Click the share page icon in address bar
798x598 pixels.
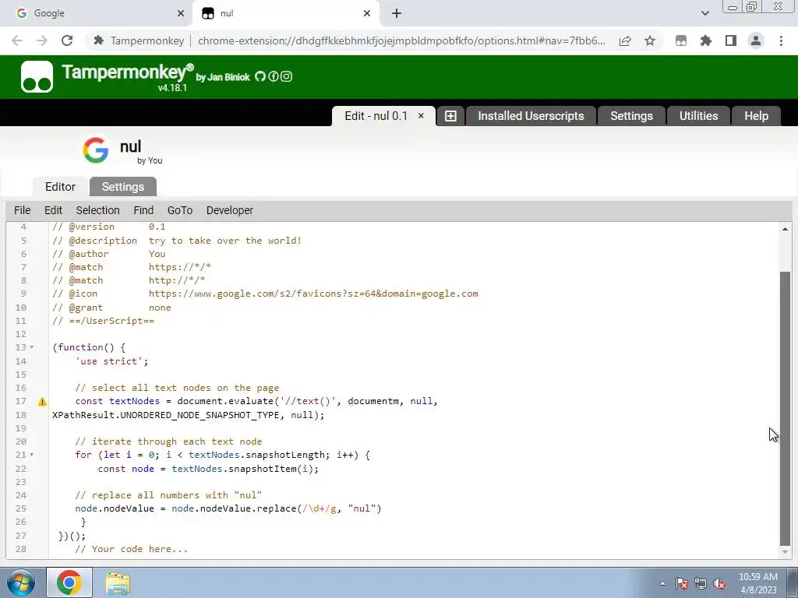[625, 40]
